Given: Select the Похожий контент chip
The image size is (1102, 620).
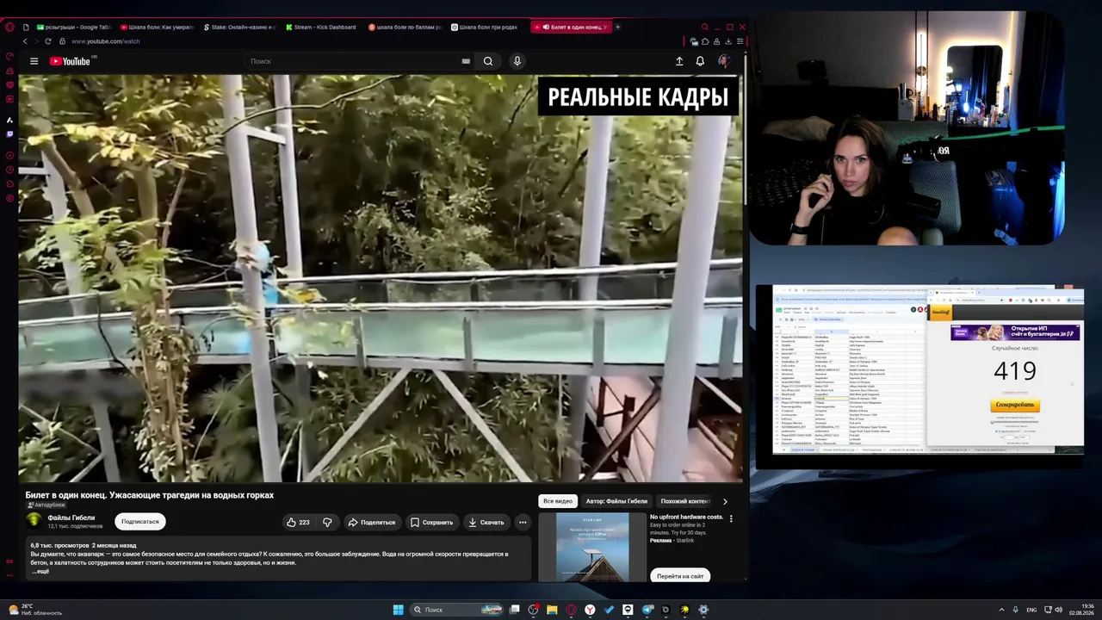Looking at the screenshot, I should [684, 501].
